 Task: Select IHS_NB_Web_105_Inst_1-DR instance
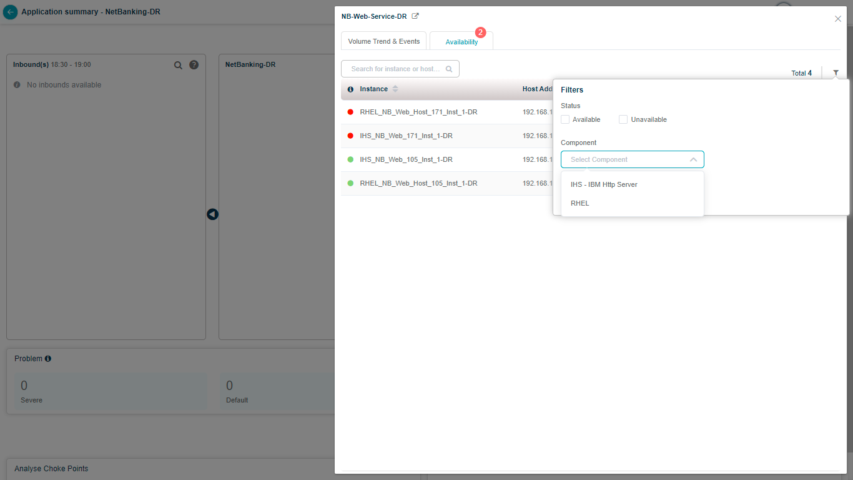[x=406, y=159]
